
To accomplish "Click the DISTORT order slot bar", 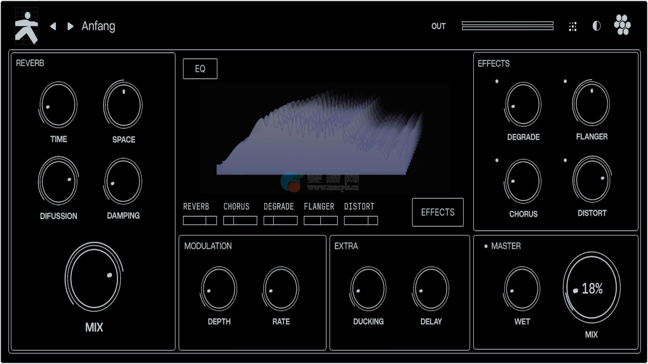I will pyautogui.click(x=361, y=220).
